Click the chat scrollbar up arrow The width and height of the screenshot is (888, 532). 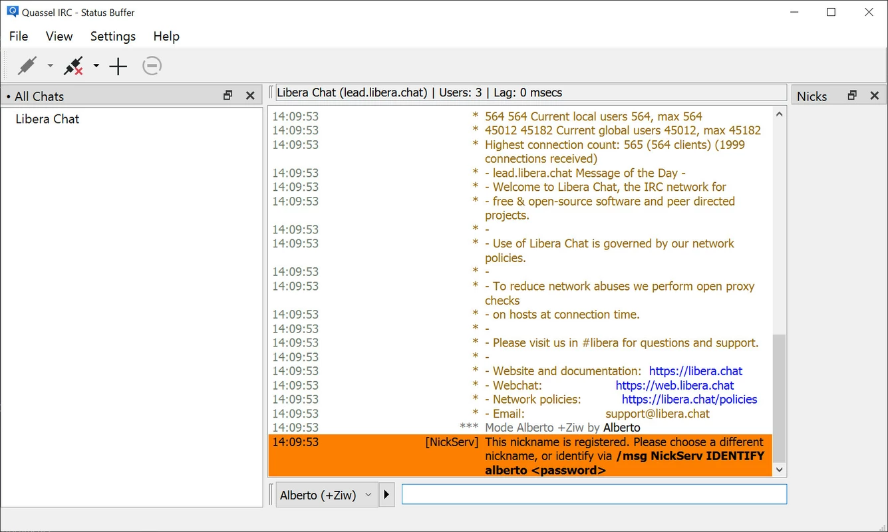[779, 114]
